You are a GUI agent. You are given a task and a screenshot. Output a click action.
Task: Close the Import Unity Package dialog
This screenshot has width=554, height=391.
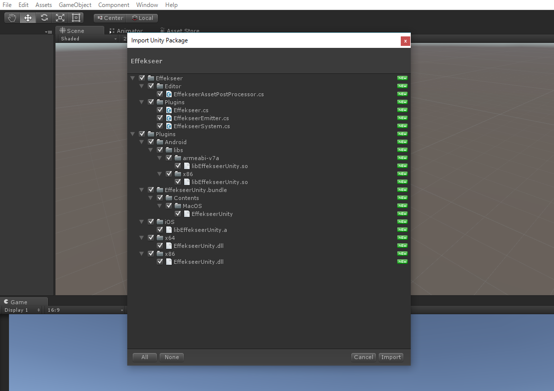[x=405, y=41]
